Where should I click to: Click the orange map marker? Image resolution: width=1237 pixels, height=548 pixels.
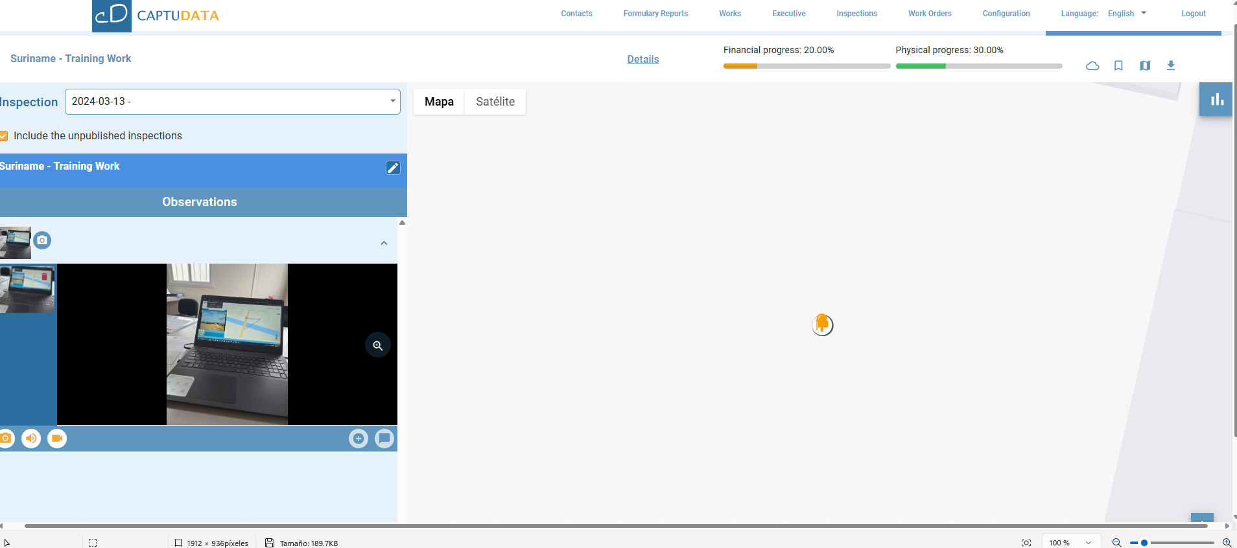pyautogui.click(x=822, y=324)
